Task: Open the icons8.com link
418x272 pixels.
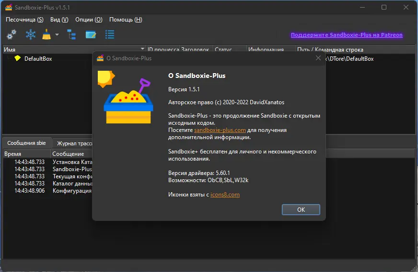Action: point(225,195)
